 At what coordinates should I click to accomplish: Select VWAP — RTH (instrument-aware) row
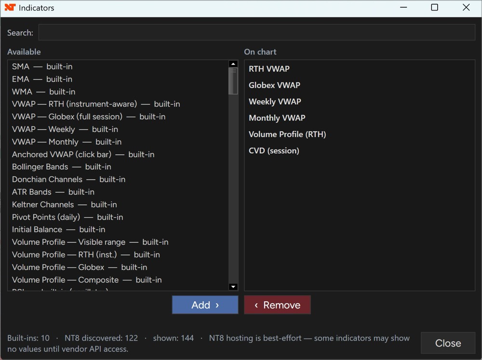point(118,104)
